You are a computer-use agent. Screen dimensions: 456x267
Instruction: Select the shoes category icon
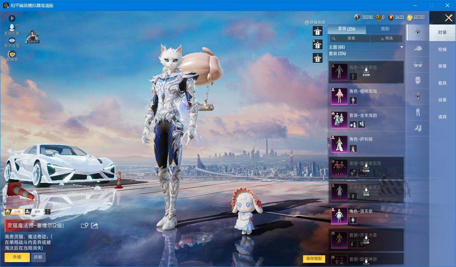coord(418,128)
